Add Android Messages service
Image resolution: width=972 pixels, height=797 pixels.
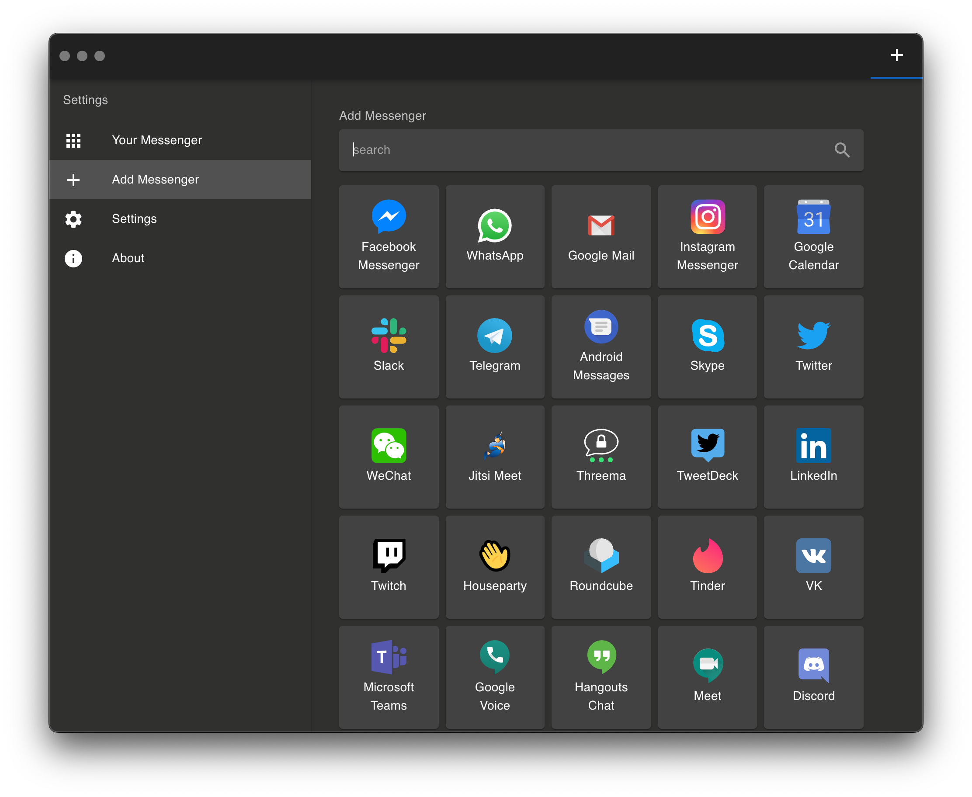[x=601, y=347]
